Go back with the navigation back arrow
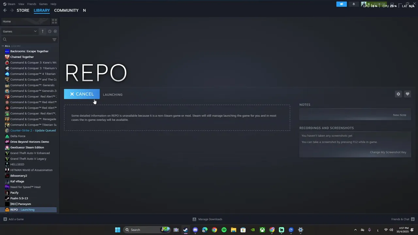The image size is (418, 235). pyautogui.click(x=5, y=10)
